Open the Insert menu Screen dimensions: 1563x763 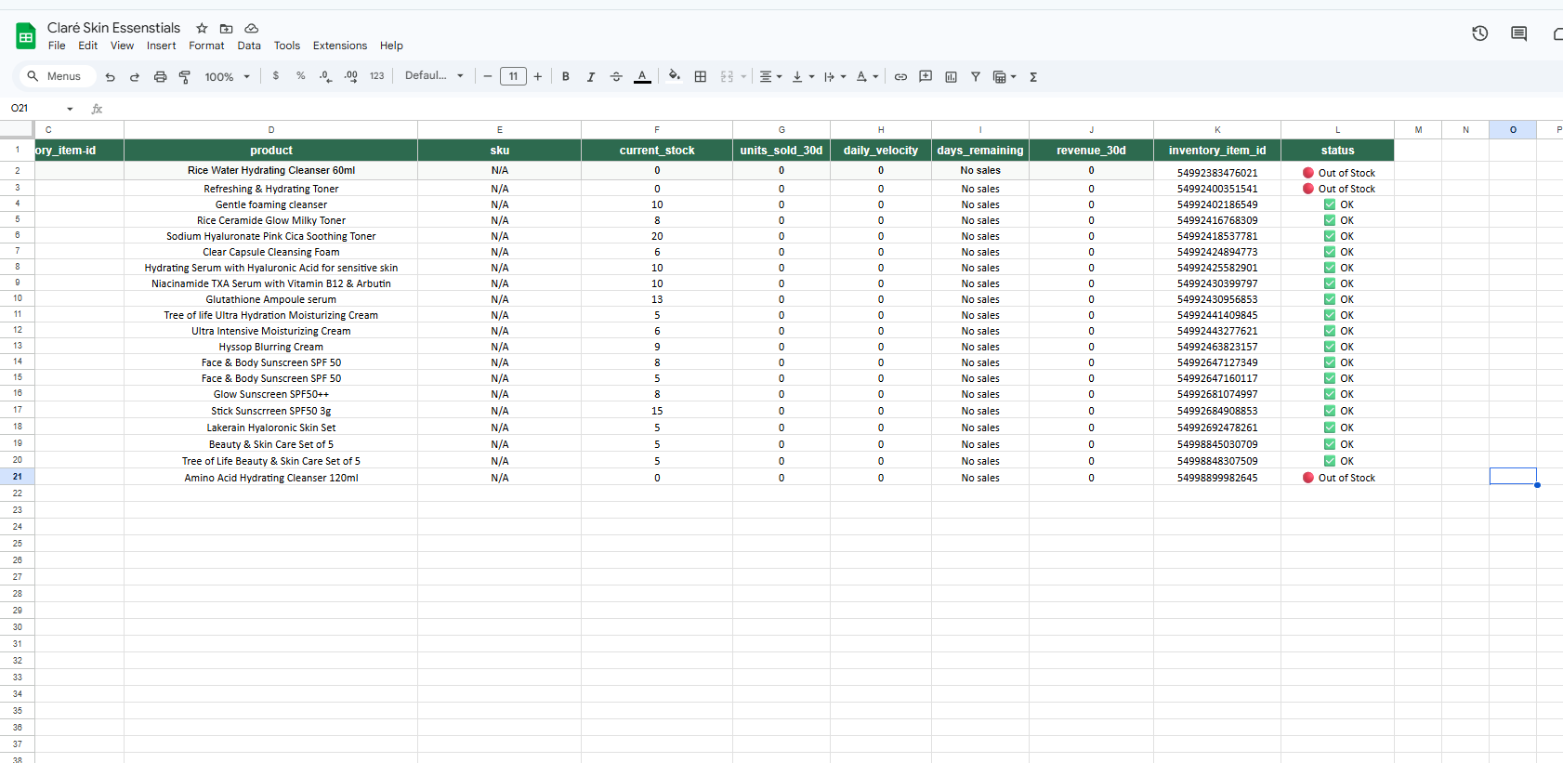point(161,46)
